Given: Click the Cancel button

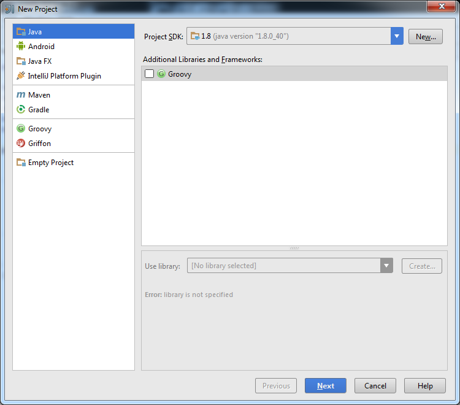Looking at the screenshot, I should (375, 385).
